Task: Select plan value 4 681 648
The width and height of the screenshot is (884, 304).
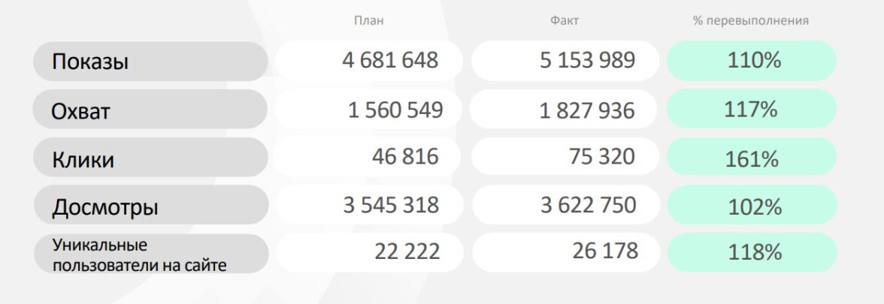Action: (389, 60)
